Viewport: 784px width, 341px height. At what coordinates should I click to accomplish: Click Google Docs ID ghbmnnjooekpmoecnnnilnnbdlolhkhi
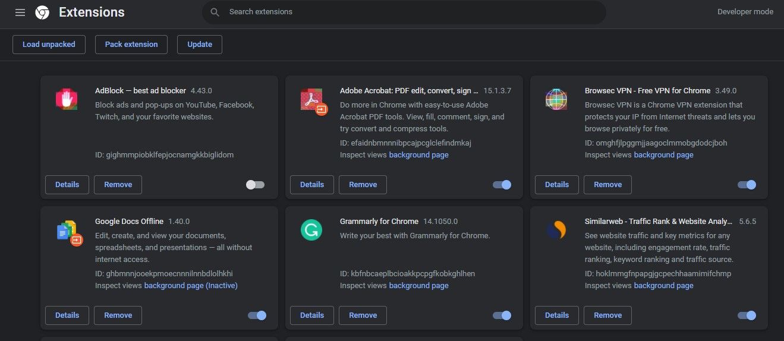coord(164,274)
